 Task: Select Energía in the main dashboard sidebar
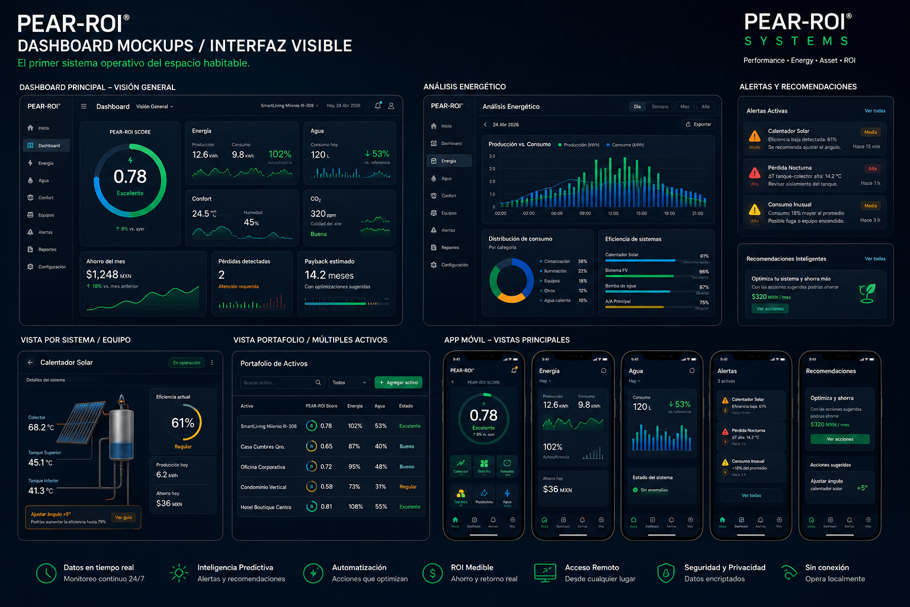pyautogui.click(x=40, y=163)
